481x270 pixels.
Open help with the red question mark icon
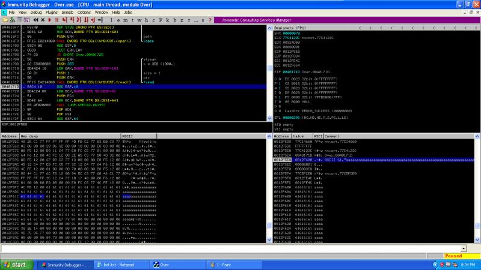[x=210, y=20]
